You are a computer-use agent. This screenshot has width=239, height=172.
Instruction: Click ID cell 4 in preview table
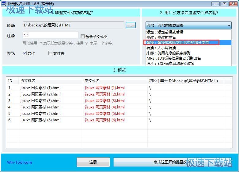pyautogui.click(x=9, y=107)
